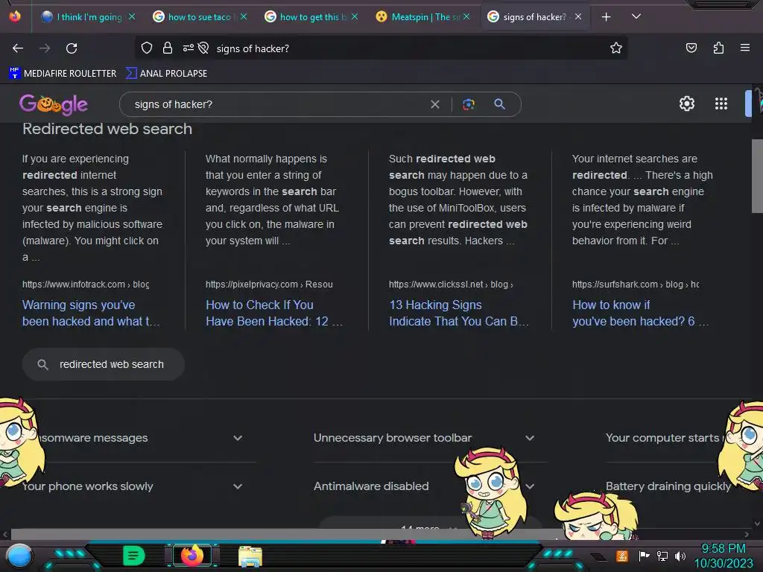Close the 'how to sue taco' tab
The width and height of the screenshot is (763, 572).
tap(244, 17)
